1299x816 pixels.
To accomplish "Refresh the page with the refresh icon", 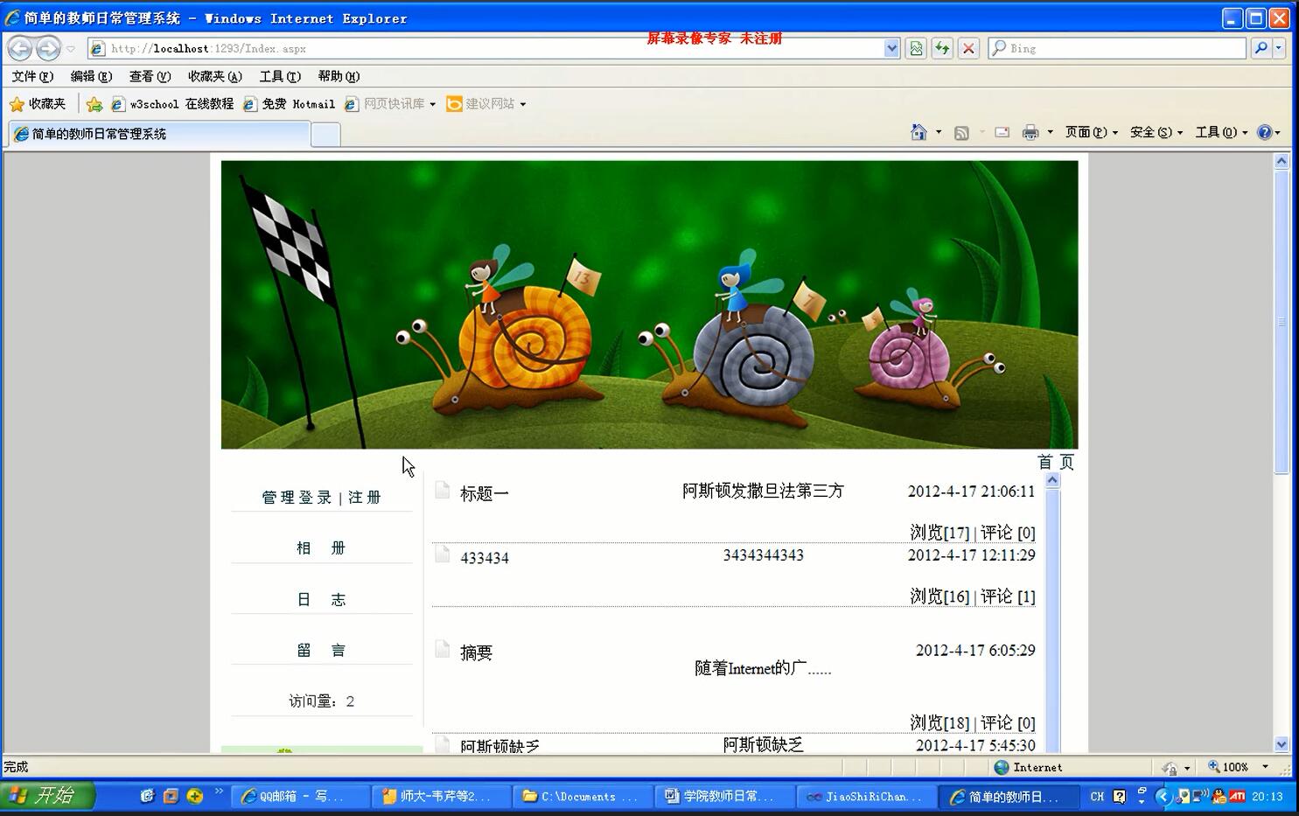I will pos(942,49).
